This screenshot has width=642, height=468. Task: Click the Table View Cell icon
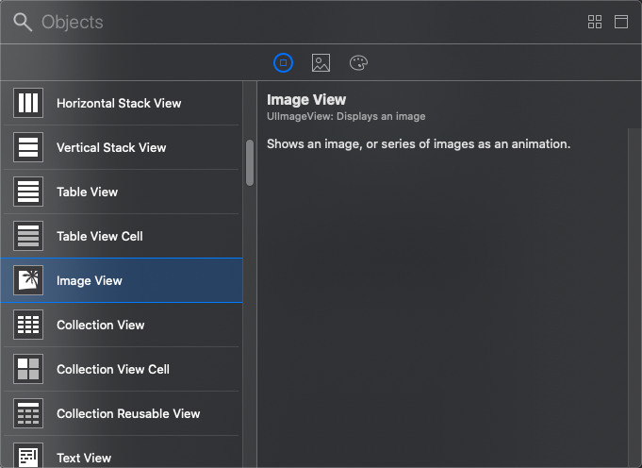click(x=28, y=236)
